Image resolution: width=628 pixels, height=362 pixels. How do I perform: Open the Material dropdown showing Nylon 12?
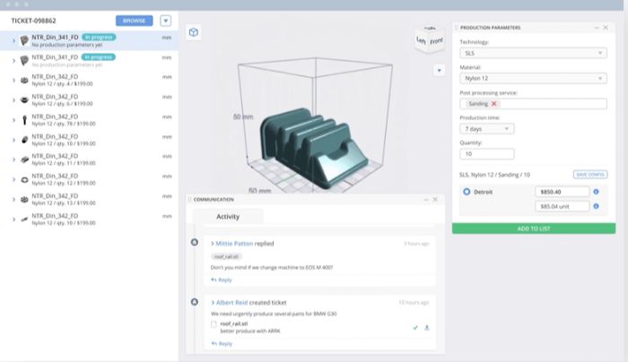coord(533,78)
